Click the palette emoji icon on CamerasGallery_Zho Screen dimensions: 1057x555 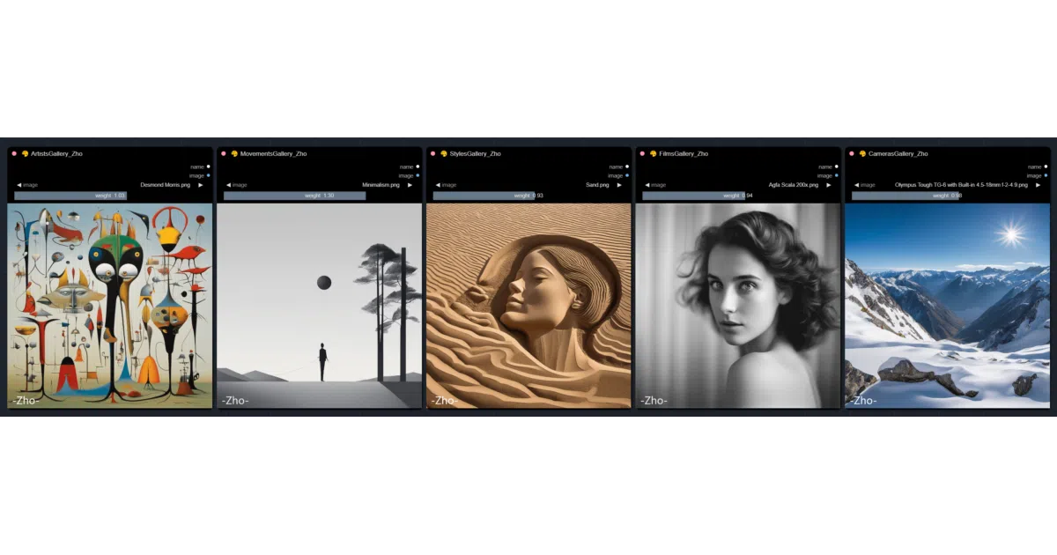tap(862, 153)
